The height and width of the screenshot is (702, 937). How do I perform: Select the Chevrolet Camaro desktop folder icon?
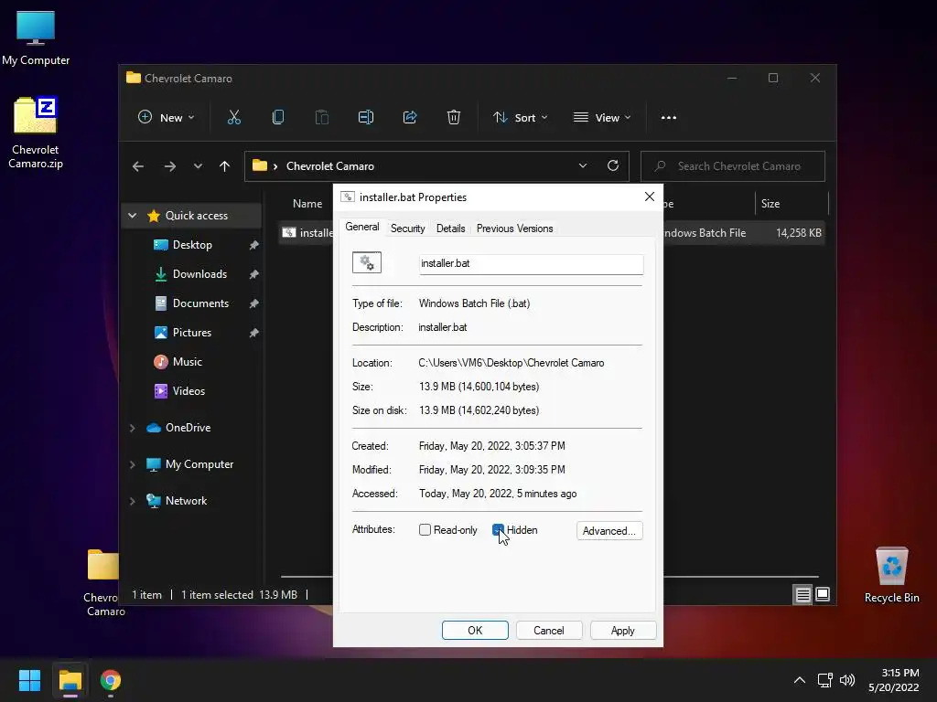(x=104, y=582)
